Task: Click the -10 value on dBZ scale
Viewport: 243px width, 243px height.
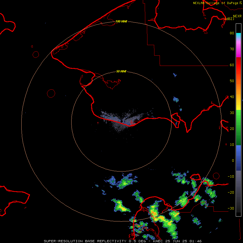Action: 231,176
